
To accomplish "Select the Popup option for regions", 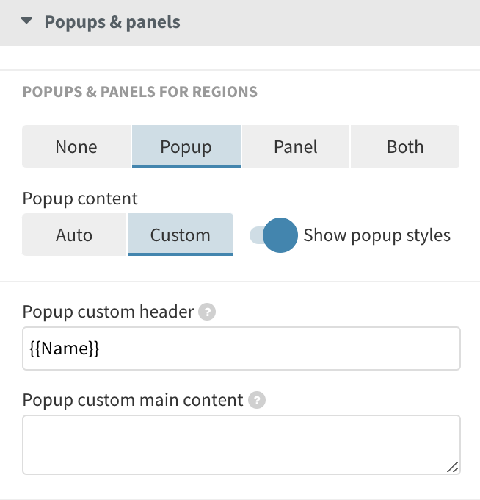I will (x=186, y=146).
